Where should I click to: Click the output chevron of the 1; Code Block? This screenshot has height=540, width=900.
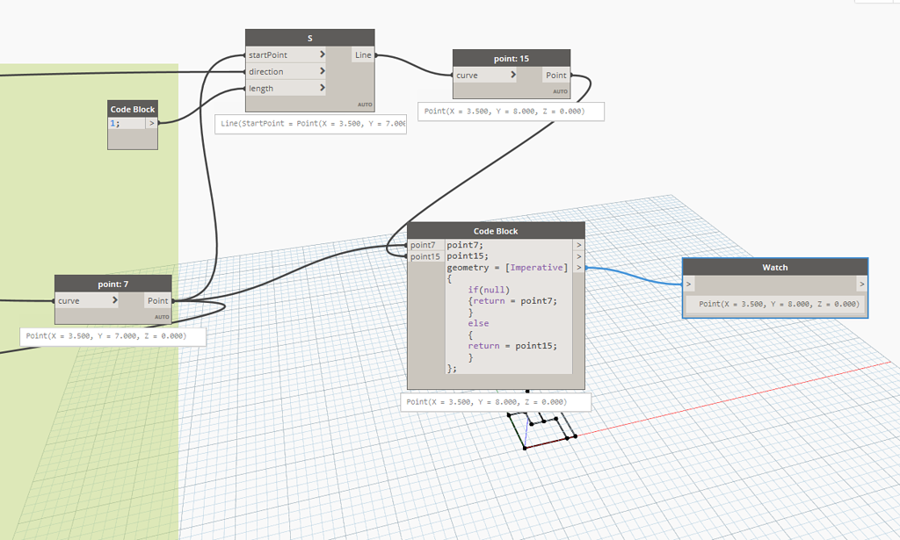(150, 121)
